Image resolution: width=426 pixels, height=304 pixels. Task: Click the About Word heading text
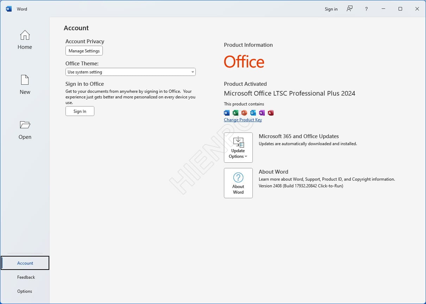tap(274, 172)
